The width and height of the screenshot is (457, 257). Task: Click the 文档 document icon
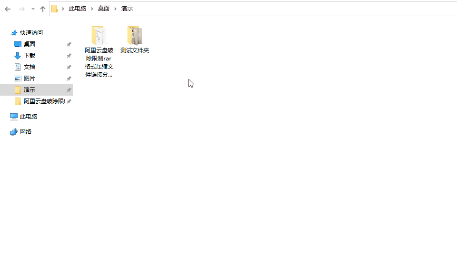18,67
